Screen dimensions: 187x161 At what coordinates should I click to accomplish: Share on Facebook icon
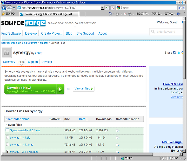pos(175,53)
